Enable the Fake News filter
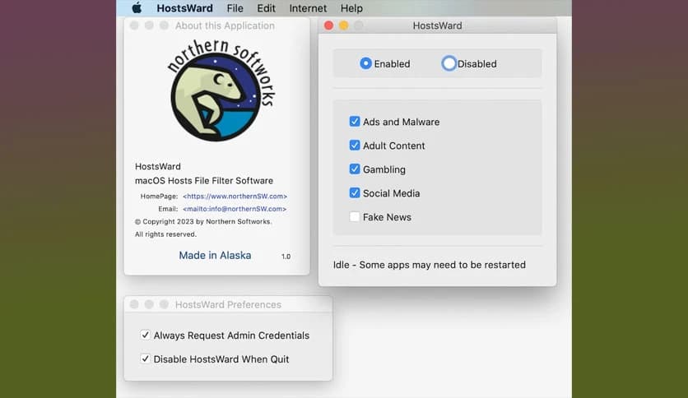Viewport: 688px width, 398px height. pos(355,217)
